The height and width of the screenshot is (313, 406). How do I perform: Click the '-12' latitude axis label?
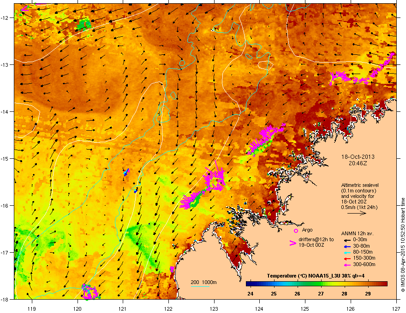5,18
